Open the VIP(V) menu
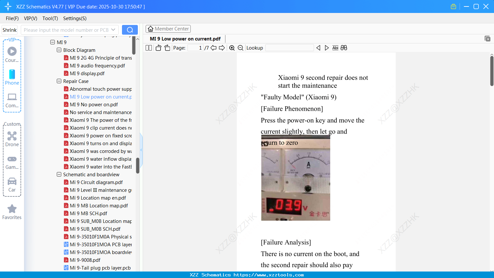The width and height of the screenshot is (494, 278). [x=30, y=18]
